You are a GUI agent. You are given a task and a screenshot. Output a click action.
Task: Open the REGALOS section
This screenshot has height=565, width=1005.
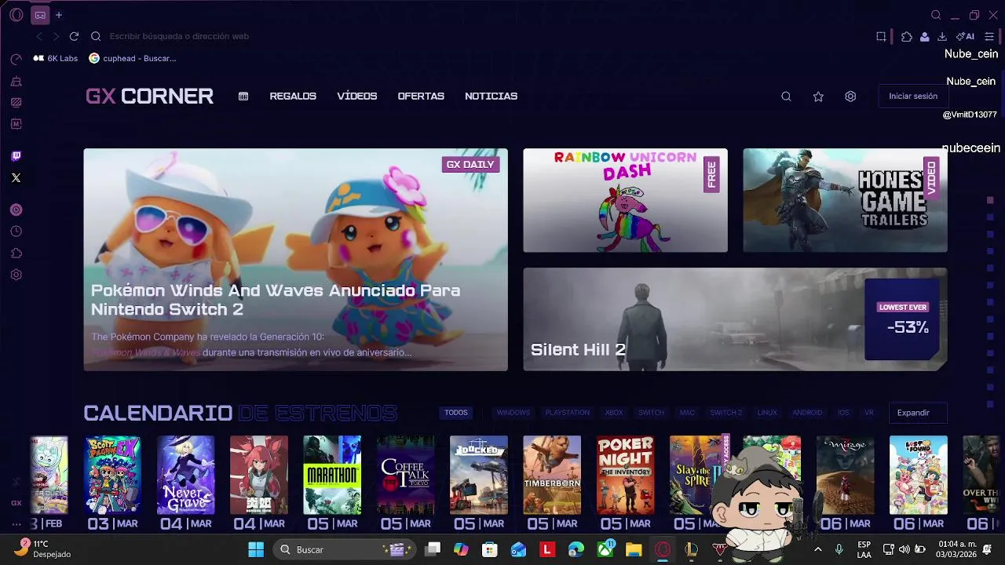coord(293,97)
